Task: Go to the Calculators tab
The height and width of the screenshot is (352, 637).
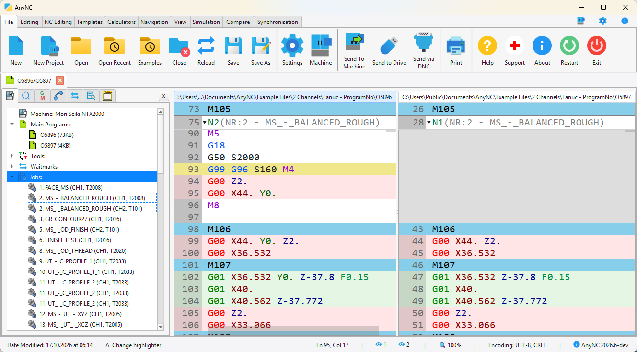Action: 121,22
